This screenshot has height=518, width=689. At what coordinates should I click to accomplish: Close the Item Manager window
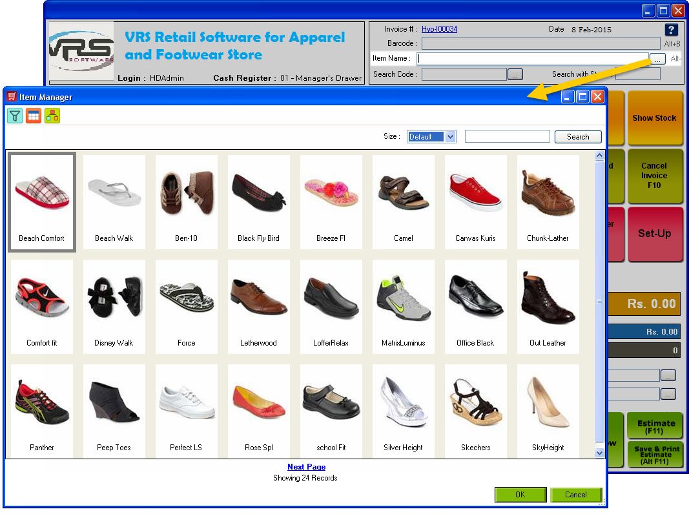597,97
